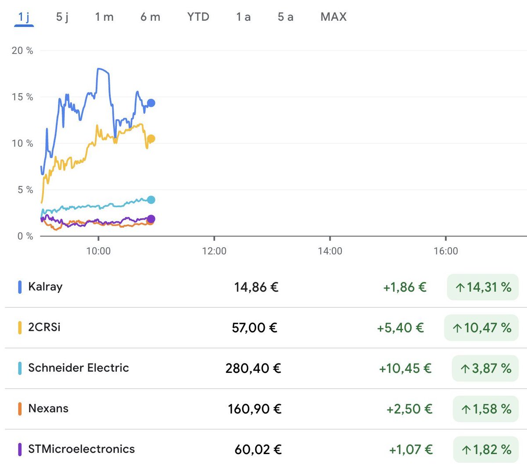Screen dimensions: 527x469
Task: Click the Kalray price 14,86 €
Action: click(x=256, y=287)
